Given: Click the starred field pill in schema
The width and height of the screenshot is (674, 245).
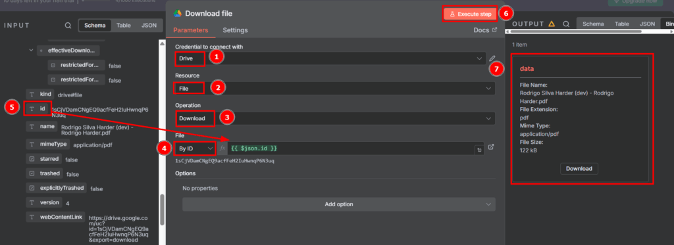Looking at the screenshot, I should click(44, 159).
